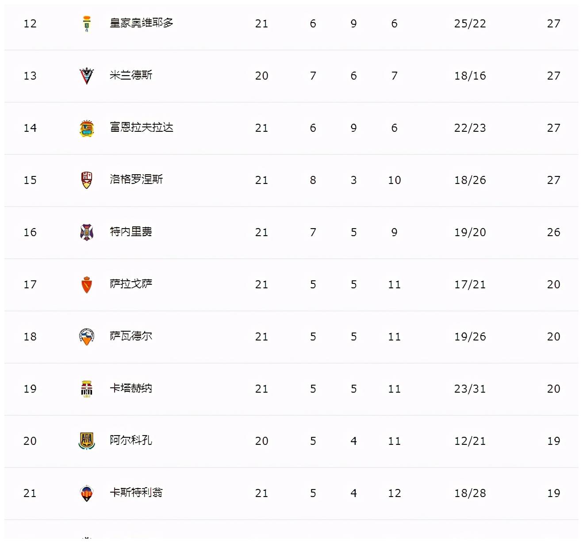The height and width of the screenshot is (543, 583).
Task: Click 卡斯特利翁's goals cell 18/28
Action: [470, 493]
